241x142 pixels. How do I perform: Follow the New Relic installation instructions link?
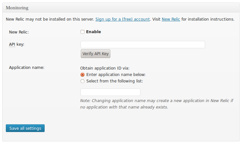click(171, 19)
